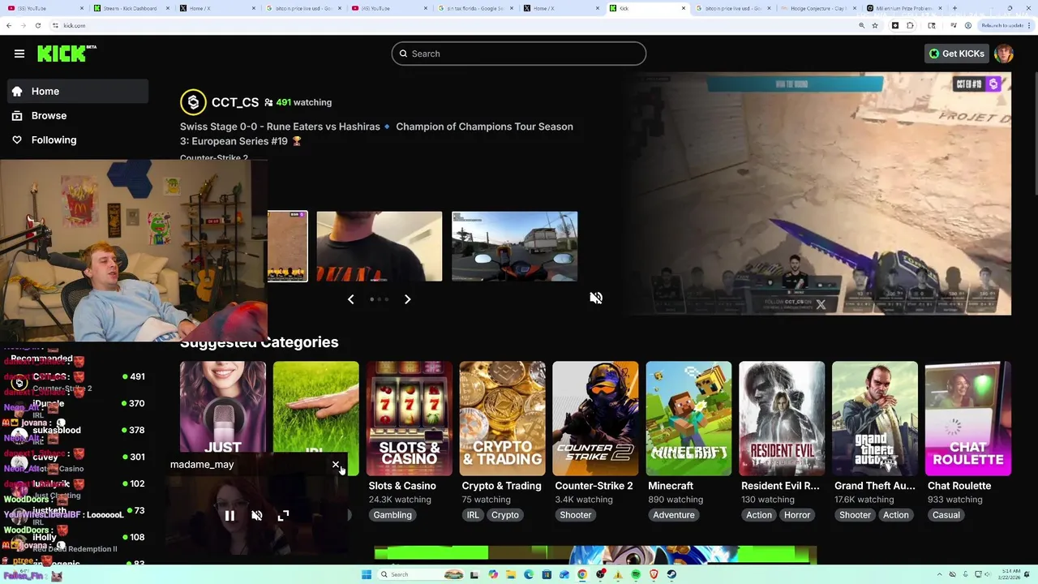Open the Counter-Strike 2 category card
This screenshot has height=584, width=1038.
point(595,419)
